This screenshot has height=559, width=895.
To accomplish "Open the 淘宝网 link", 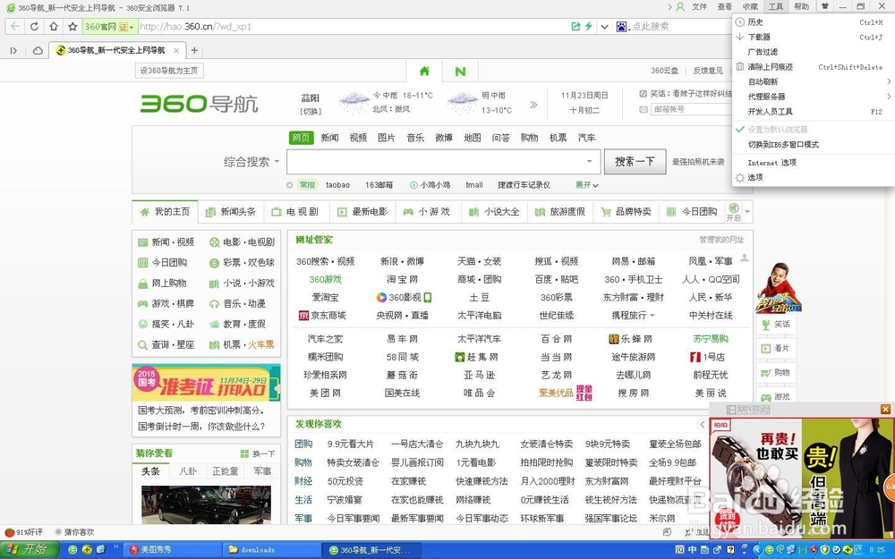I will pos(402,279).
